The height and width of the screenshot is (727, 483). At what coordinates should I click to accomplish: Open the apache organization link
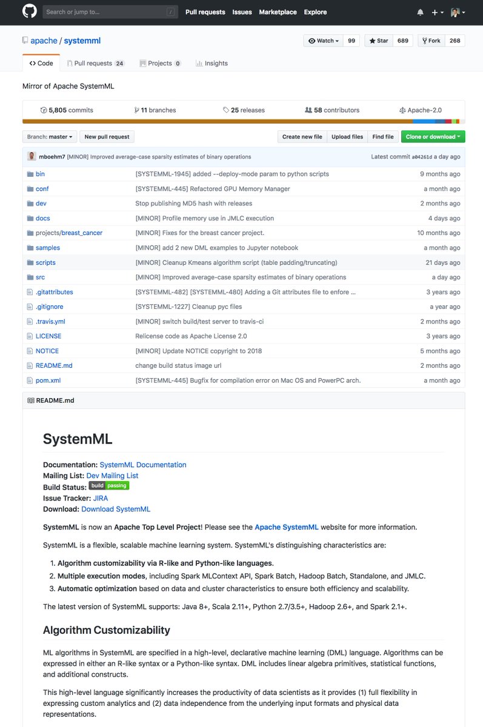tap(44, 41)
